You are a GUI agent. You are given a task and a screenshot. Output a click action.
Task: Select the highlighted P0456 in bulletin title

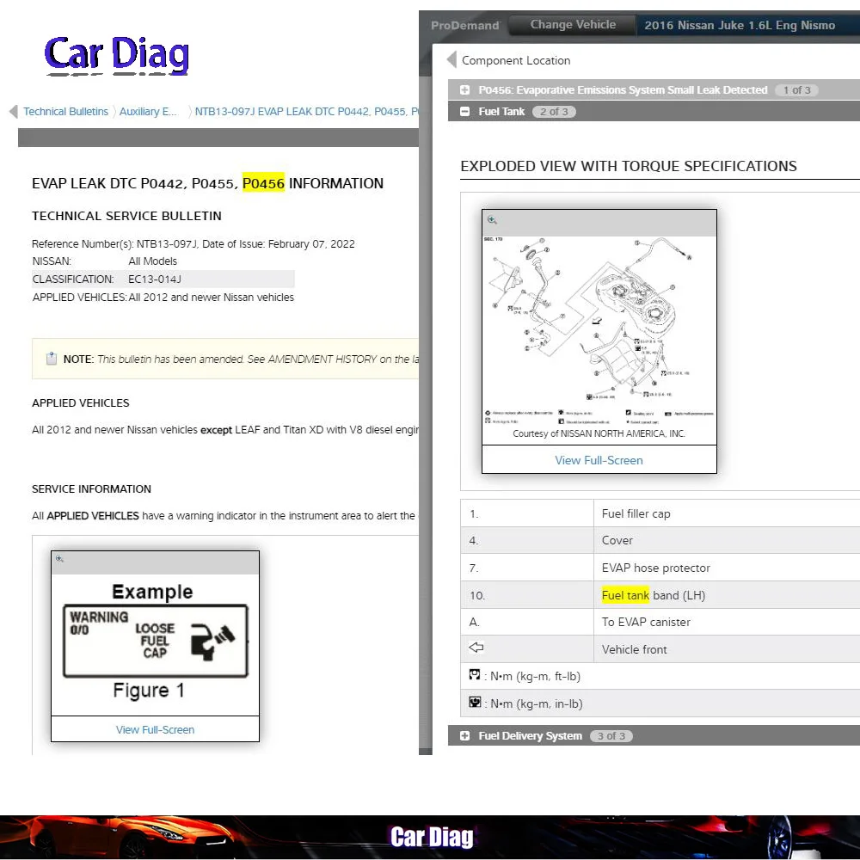[263, 183]
